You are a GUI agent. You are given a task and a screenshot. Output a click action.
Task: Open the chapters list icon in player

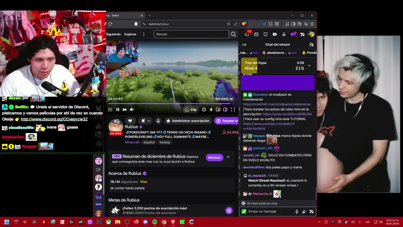[110, 109]
